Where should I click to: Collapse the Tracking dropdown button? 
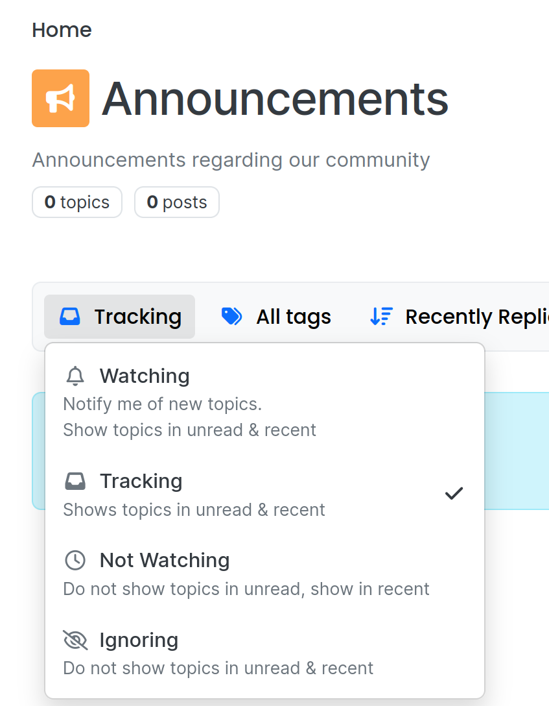coord(120,317)
